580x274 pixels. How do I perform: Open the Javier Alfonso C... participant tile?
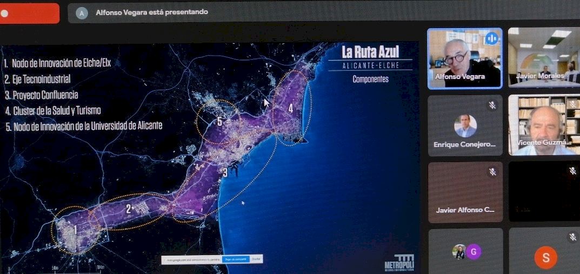465,192
